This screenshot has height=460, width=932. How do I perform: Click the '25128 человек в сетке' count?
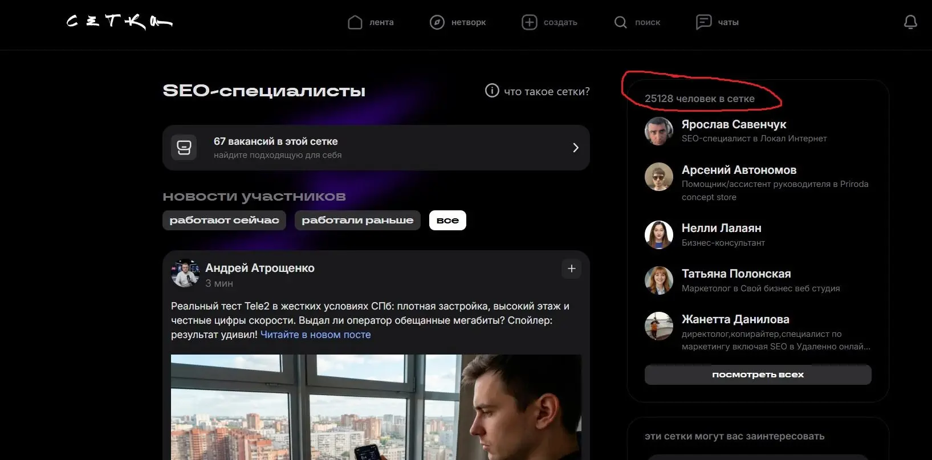click(x=699, y=99)
